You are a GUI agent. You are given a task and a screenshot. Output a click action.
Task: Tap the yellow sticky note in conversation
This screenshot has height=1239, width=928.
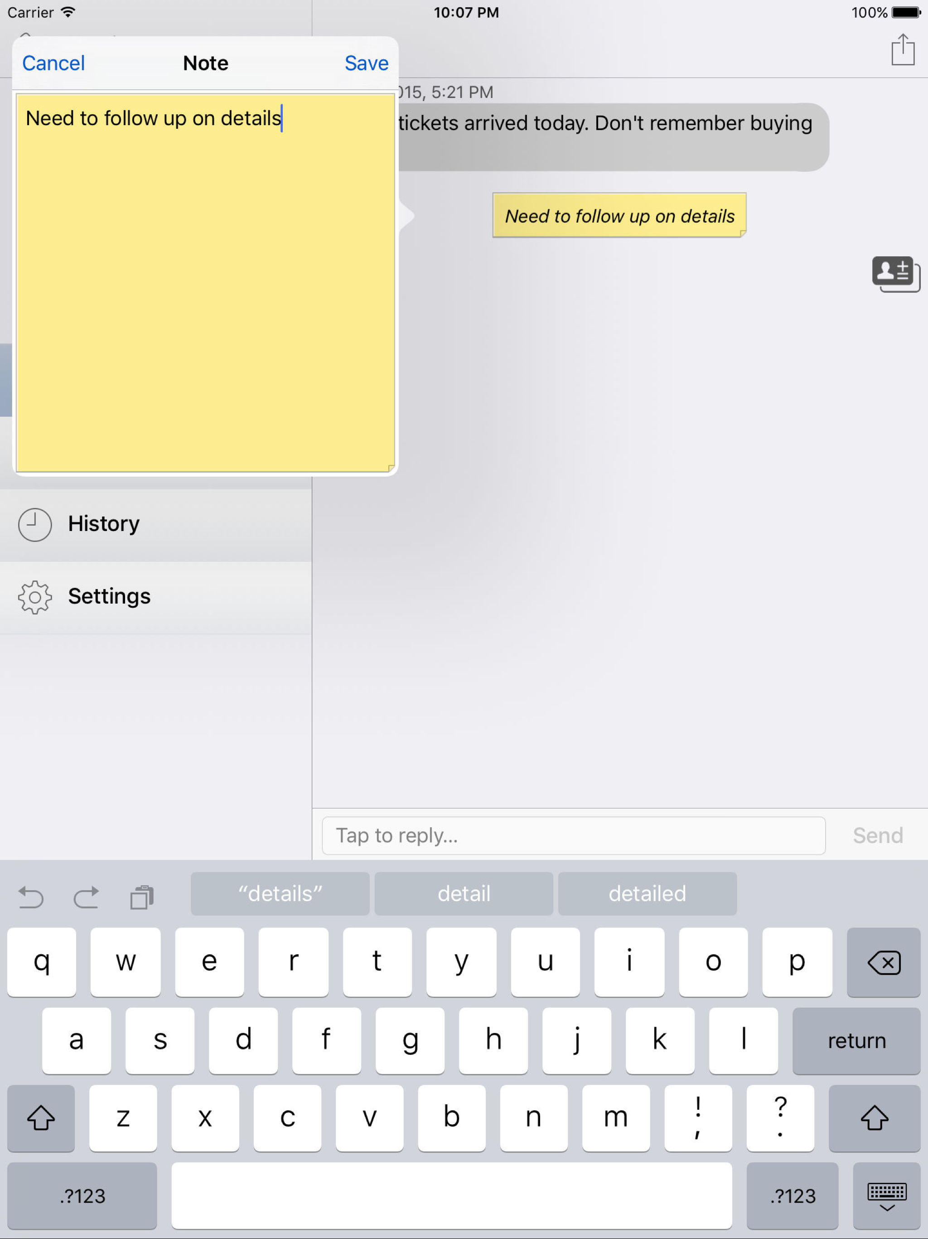[x=619, y=216]
